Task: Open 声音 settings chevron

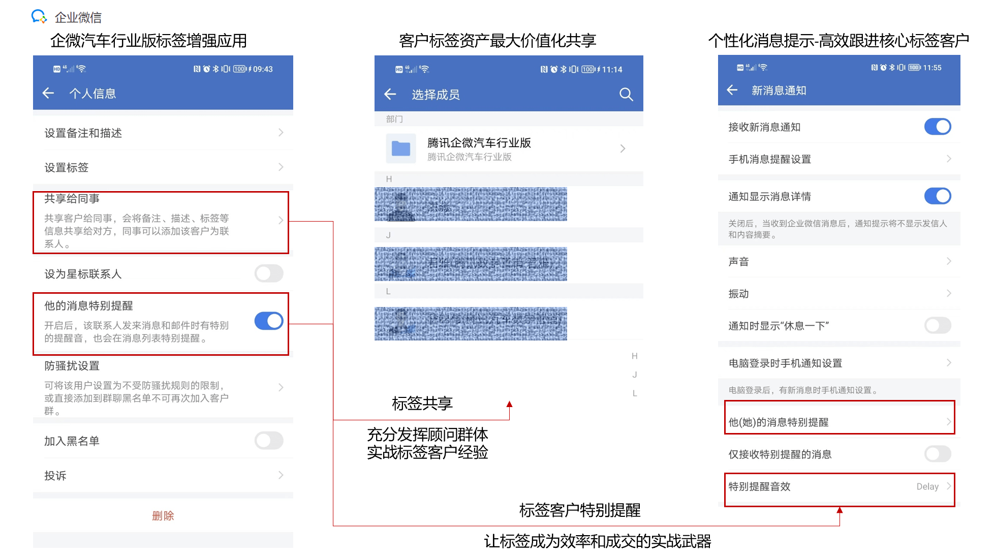Action: click(x=948, y=261)
